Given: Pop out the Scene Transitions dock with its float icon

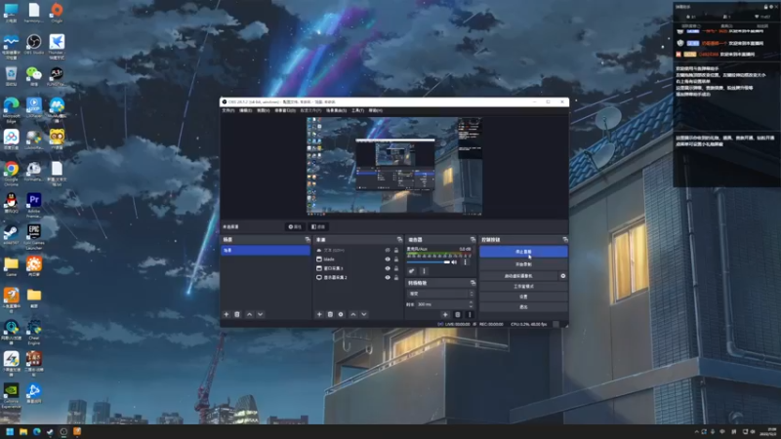Looking at the screenshot, I should pos(473,283).
